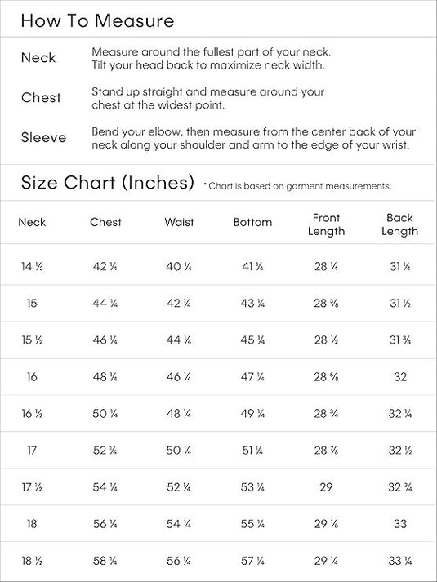The height and width of the screenshot is (582, 437).
Task: Select the neck size 18 cell
Action: pos(32,524)
